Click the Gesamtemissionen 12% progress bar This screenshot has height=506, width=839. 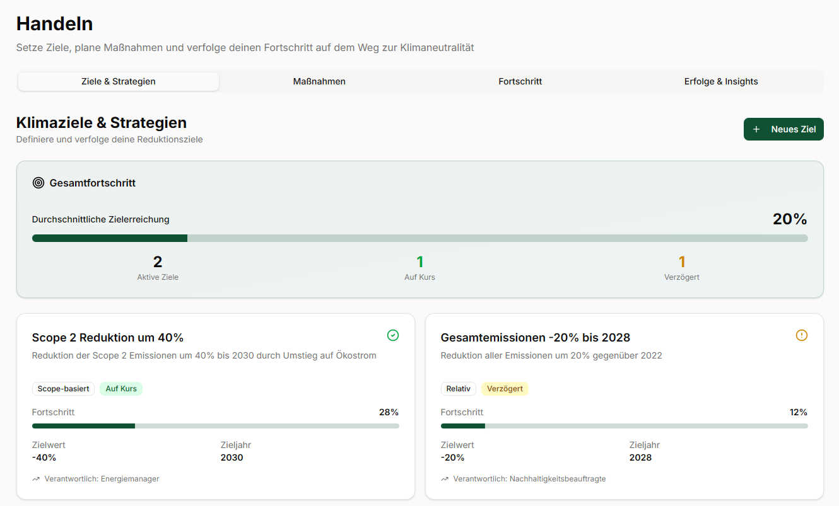point(624,426)
